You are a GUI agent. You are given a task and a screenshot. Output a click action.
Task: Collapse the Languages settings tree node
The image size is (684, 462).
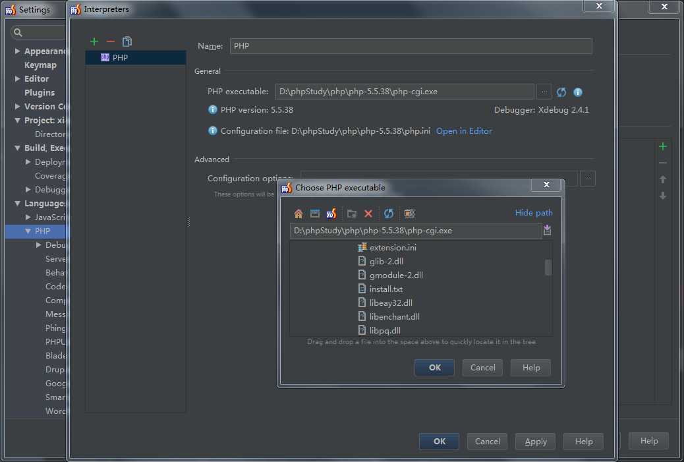click(x=17, y=203)
